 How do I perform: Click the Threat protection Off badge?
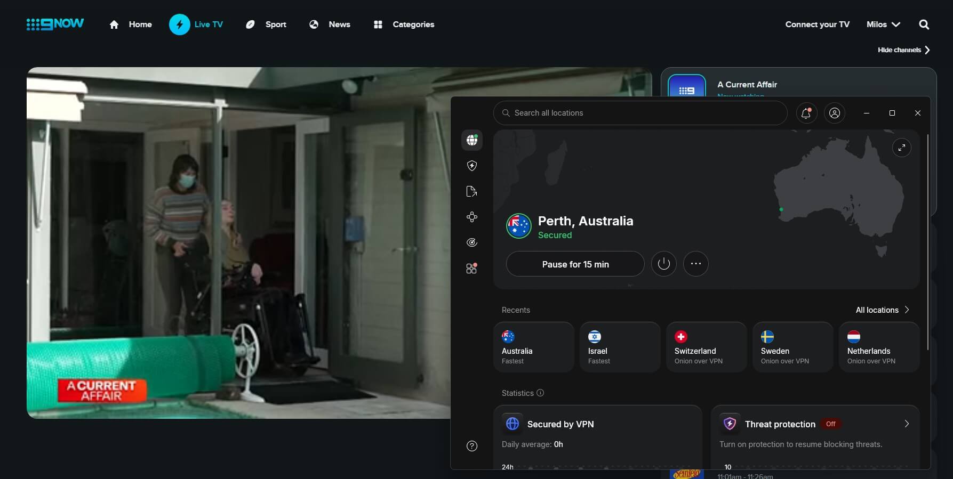(x=830, y=424)
